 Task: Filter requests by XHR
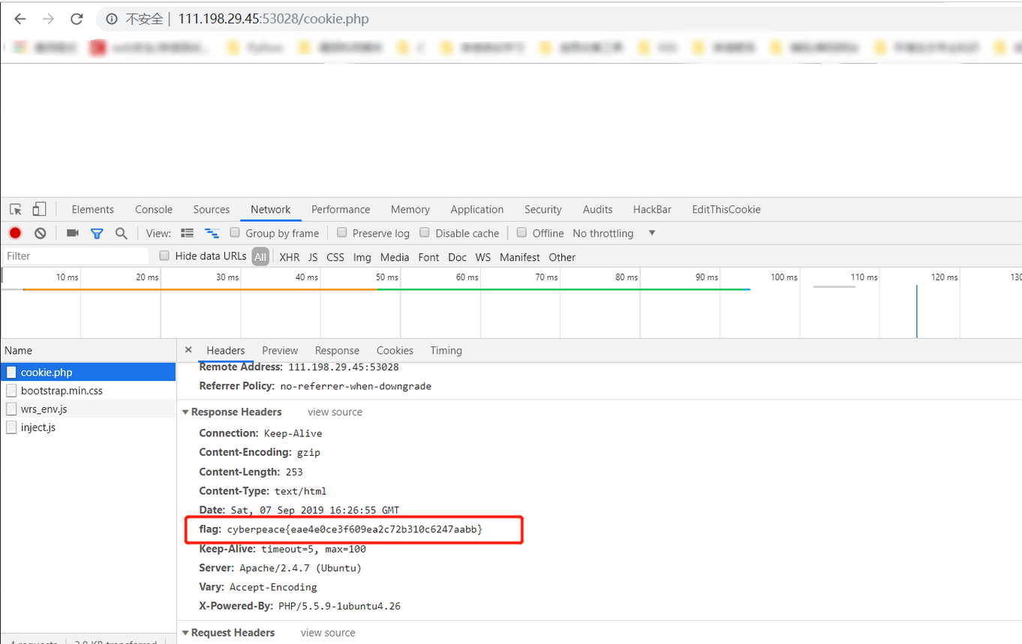pyautogui.click(x=289, y=257)
